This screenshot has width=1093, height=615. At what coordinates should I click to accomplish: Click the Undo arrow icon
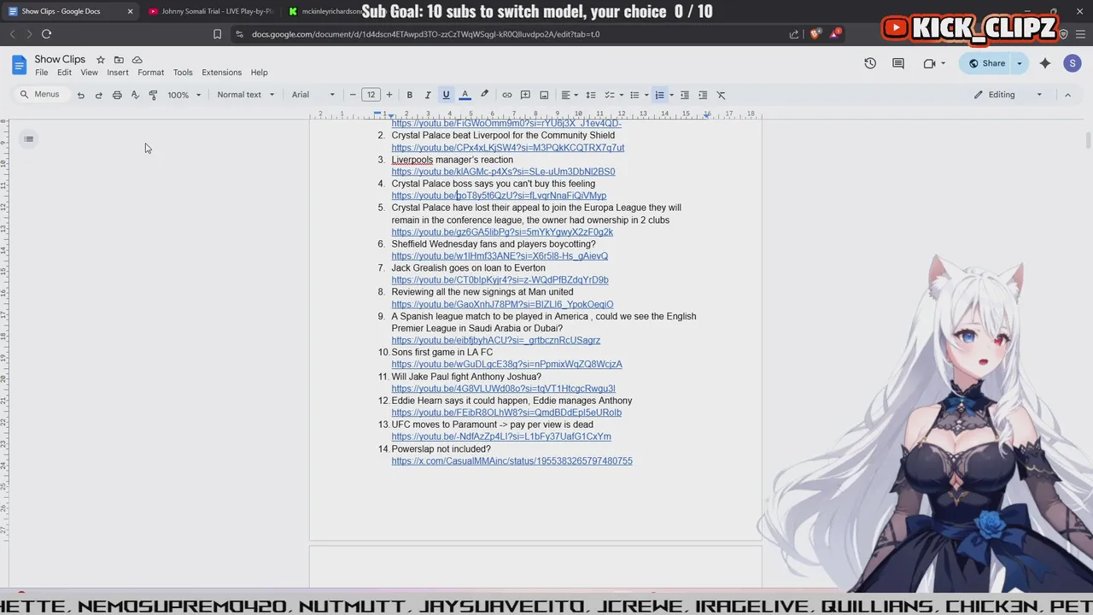[x=80, y=95]
